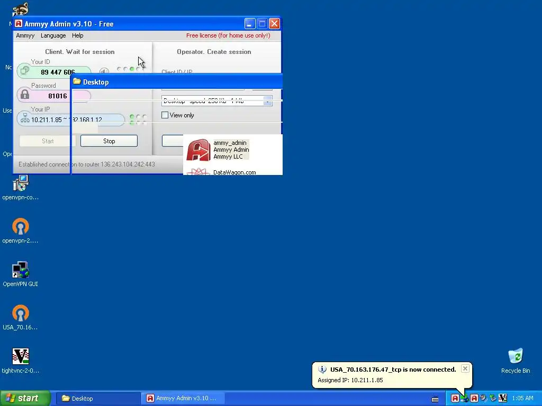The height and width of the screenshot is (406, 542).
Task: Click the info icon in notification balloon
Action: pyautogui.click(x=322, y=370)
